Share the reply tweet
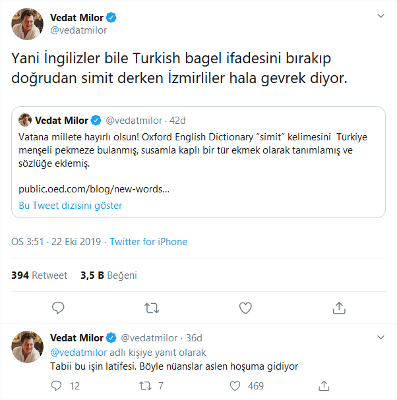 pos(324,386)
